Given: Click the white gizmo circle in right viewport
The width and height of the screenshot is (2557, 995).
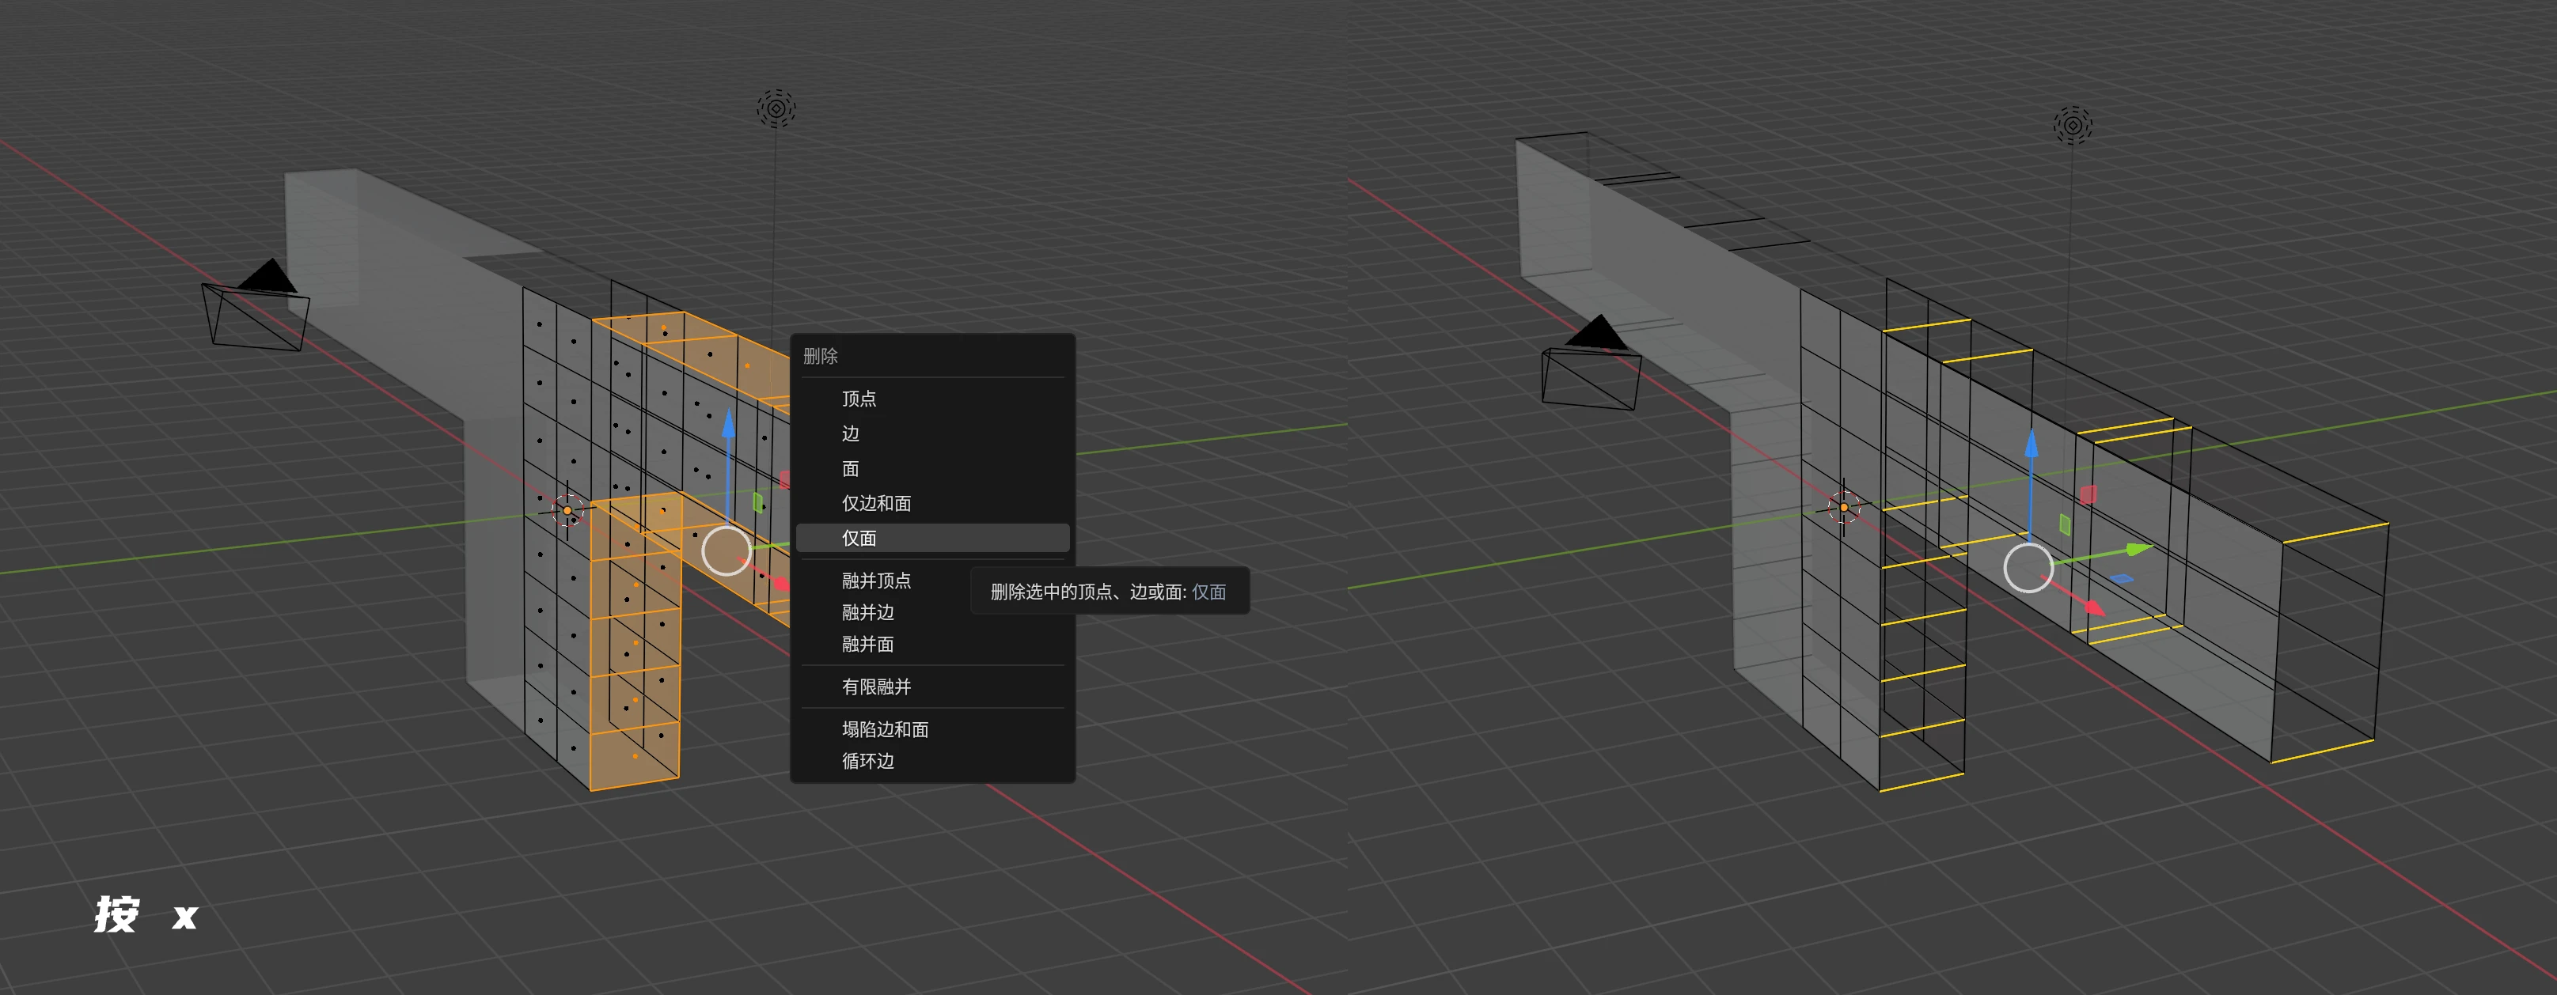Looking at the screenshot, I should point(2028,569).
